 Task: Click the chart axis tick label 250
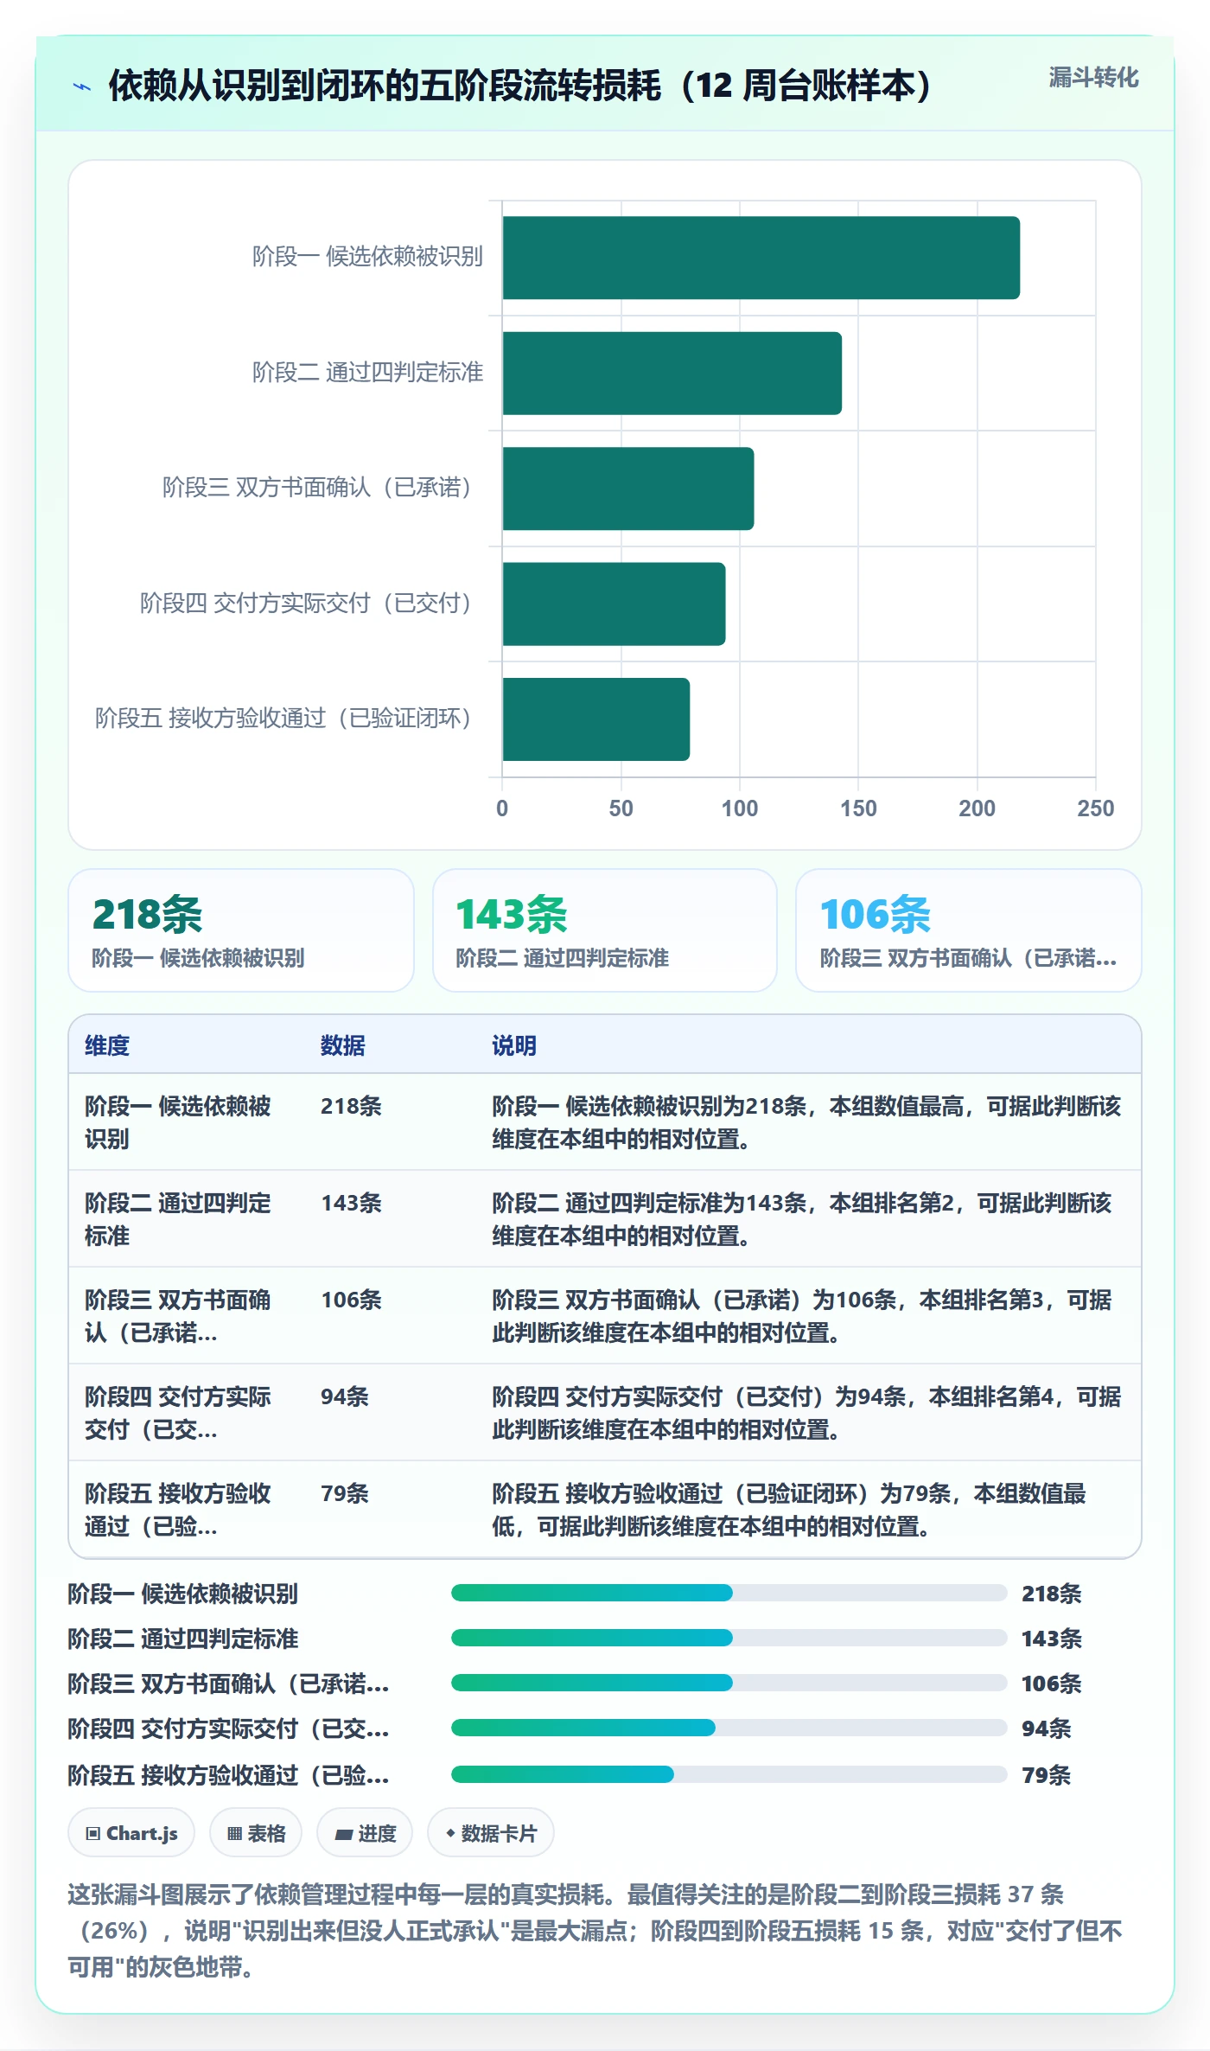(x=1096, y=808)
